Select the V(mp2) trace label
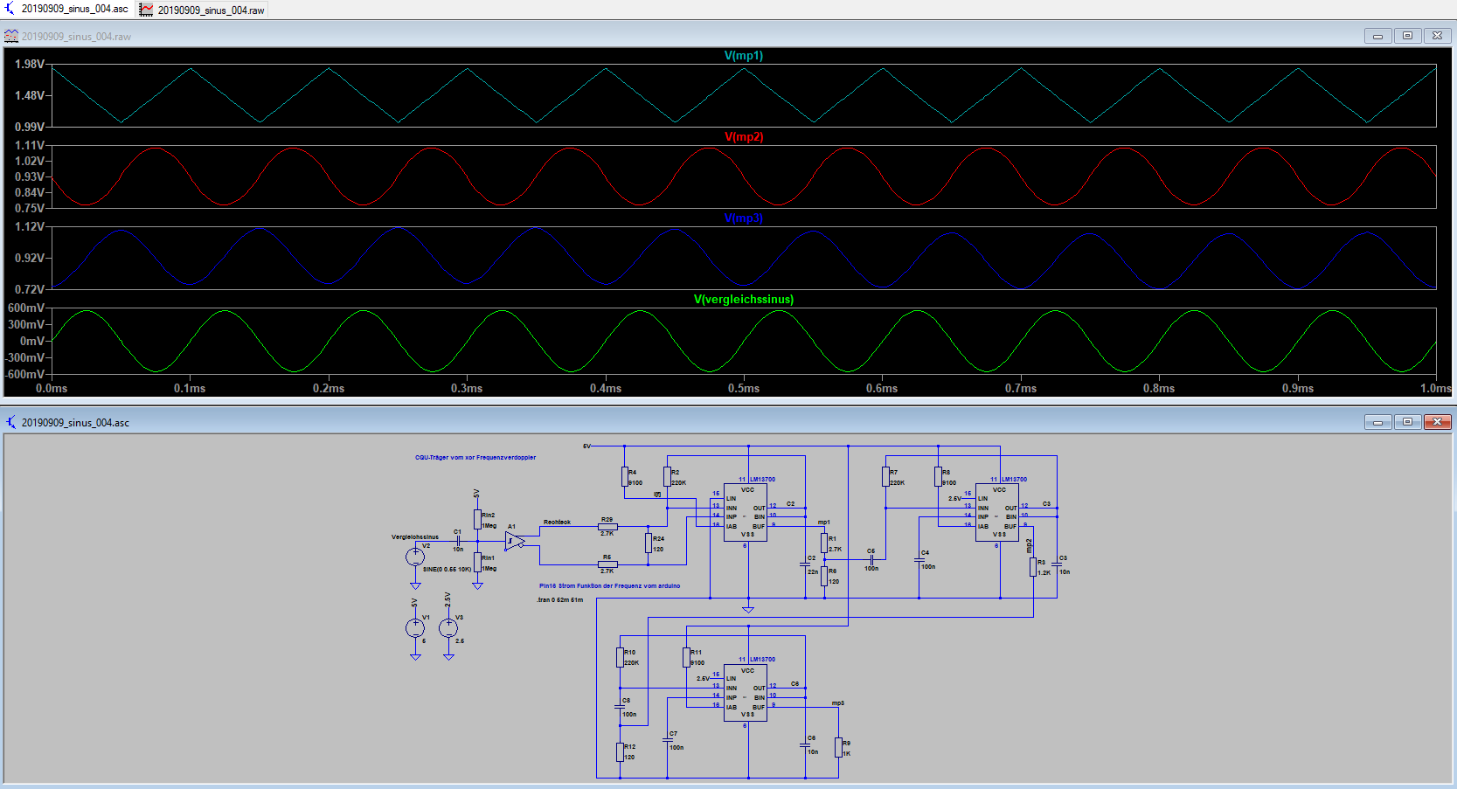Screen dimensions: 1457x789 click(744, 136)
